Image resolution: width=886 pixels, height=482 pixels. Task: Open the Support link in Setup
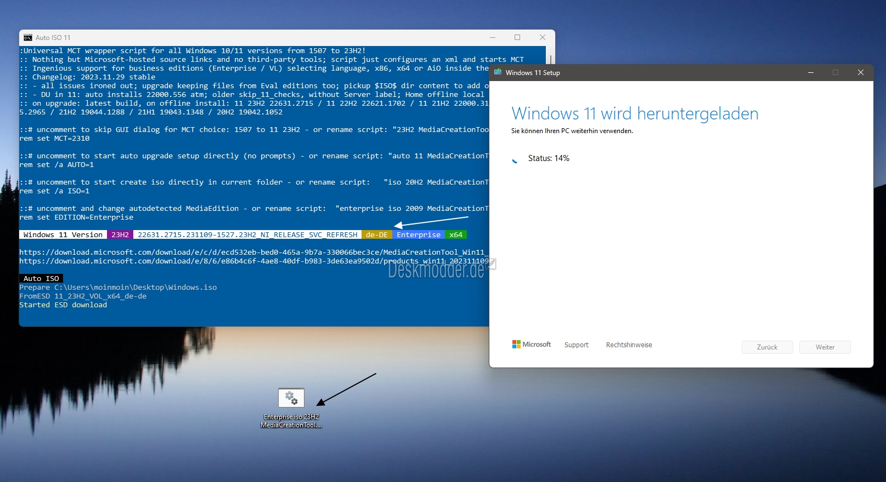coord(577,345)
